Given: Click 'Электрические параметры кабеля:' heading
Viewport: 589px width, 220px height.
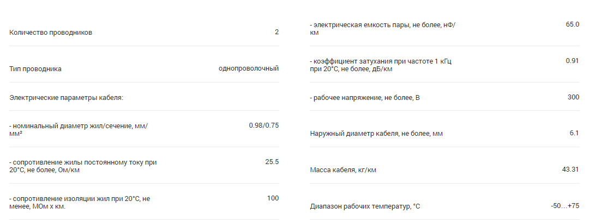Looking at the screenshot, I should pyautogui.click(x=67, y=98).
